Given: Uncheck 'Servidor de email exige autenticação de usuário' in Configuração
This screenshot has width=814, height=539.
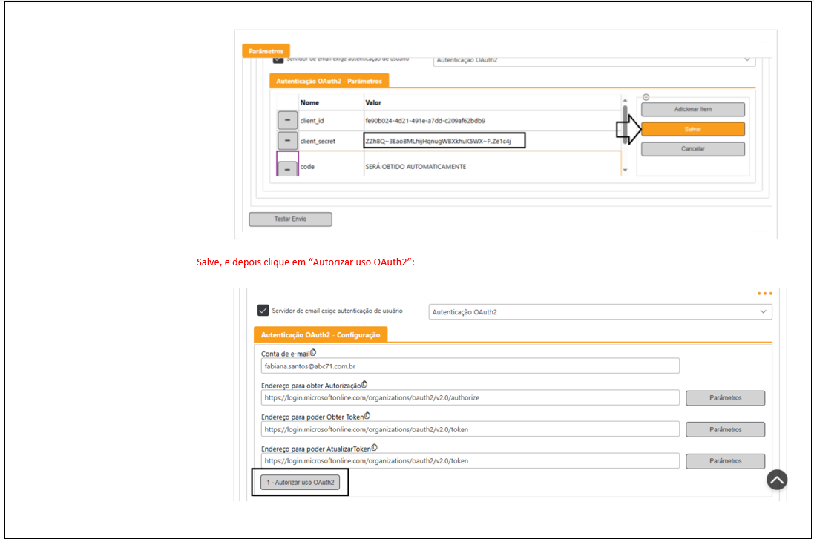Looking at the screenshot, I should click(x=263, y=311).
